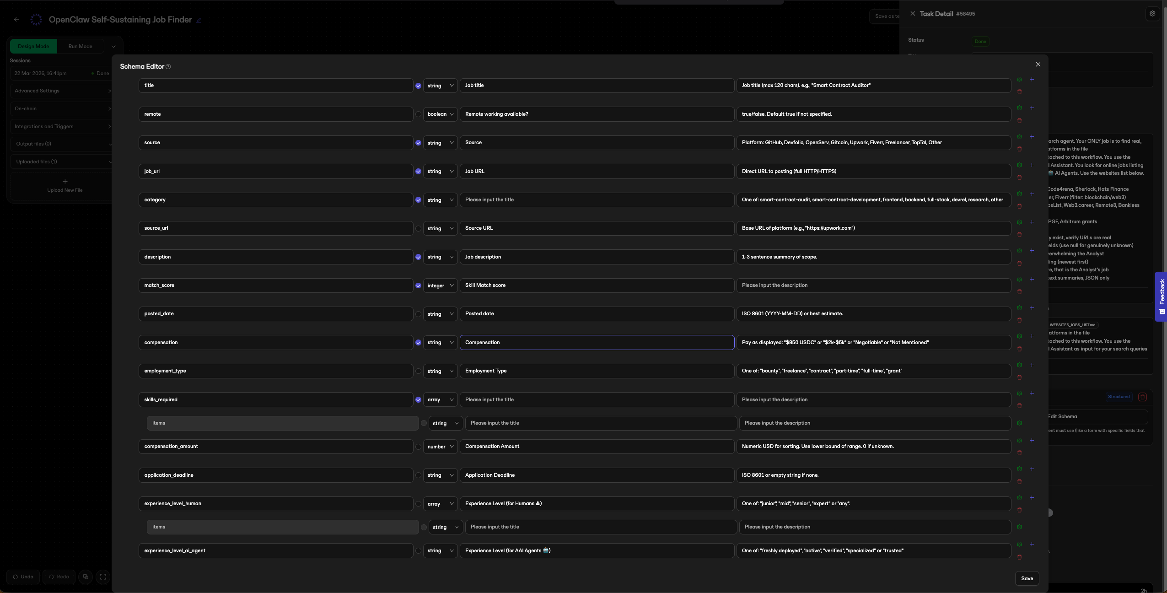
Task: Click the Redo button
Action: pyautogui.click(x=59, y=577)
